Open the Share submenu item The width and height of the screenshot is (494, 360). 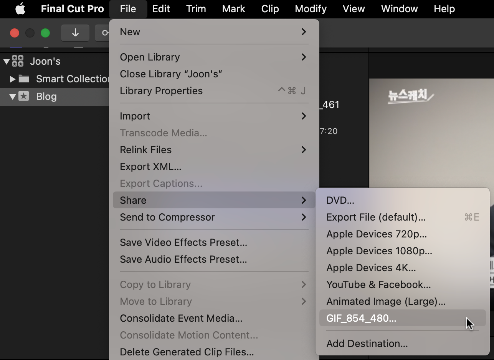214,200
